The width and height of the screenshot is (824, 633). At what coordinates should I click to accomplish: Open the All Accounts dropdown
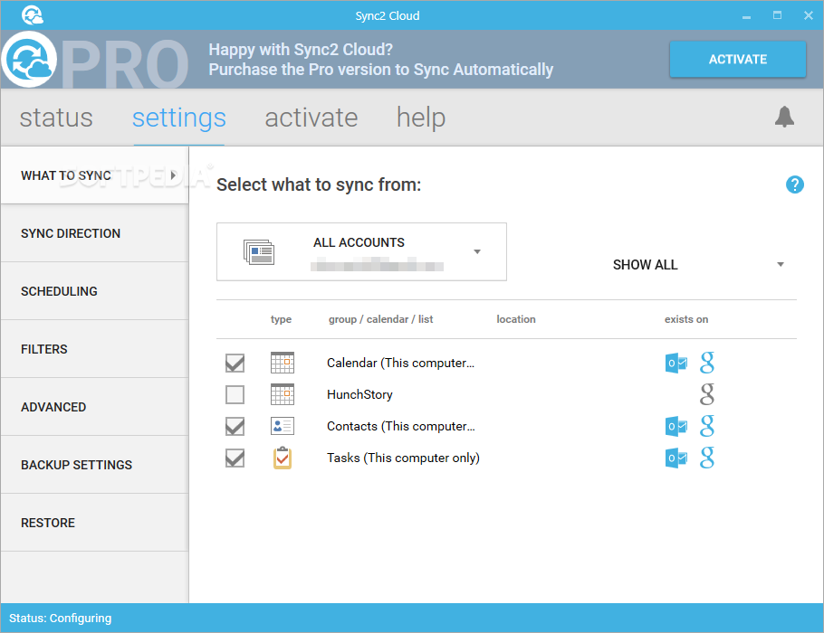[x=361, y=252]
